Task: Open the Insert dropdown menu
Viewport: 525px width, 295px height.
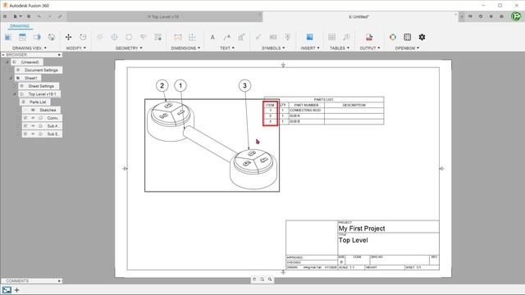Action: coord(310,48)
